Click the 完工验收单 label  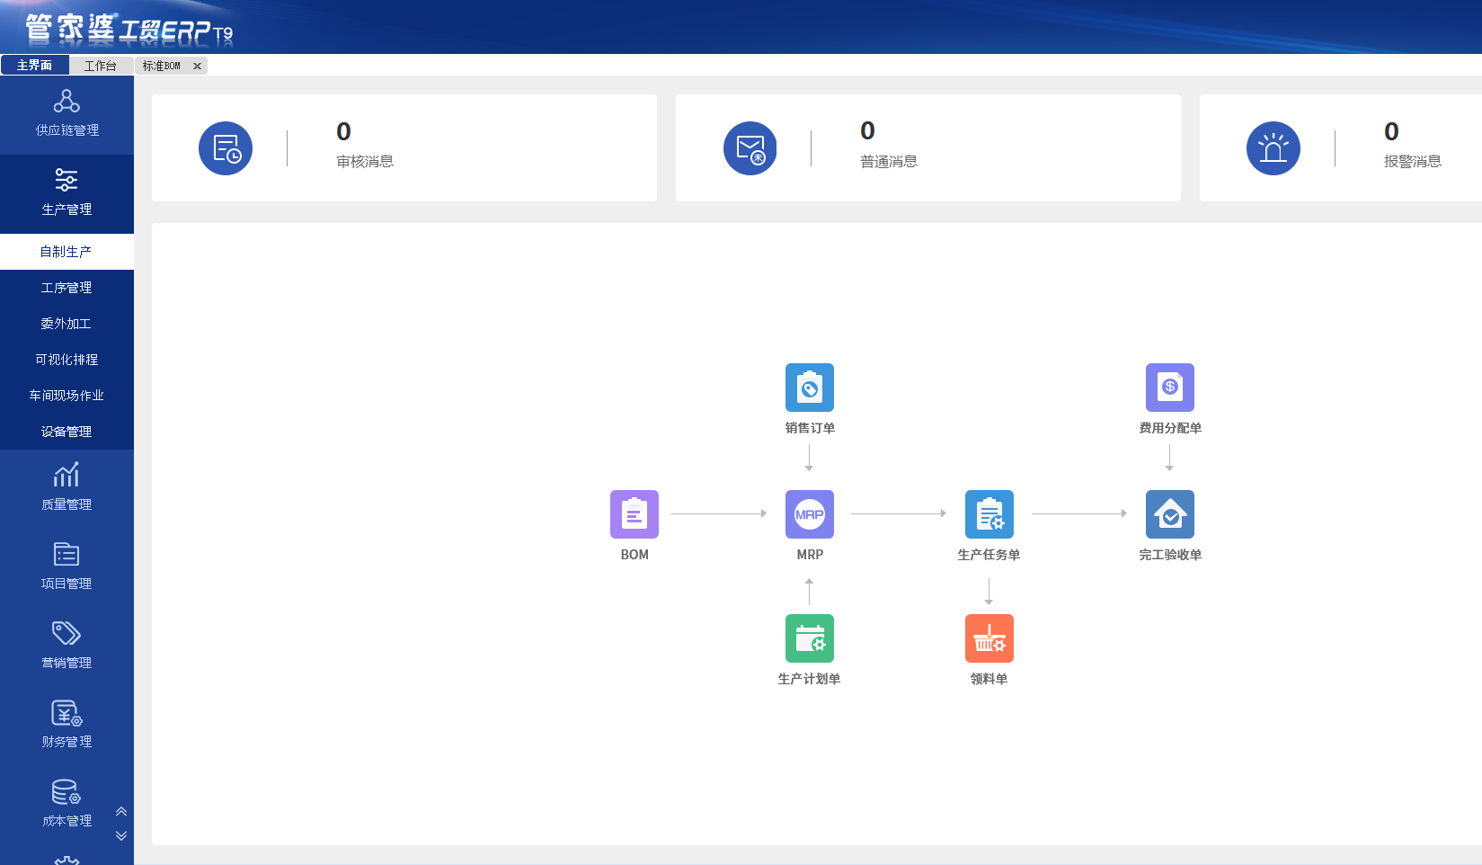1170,555
